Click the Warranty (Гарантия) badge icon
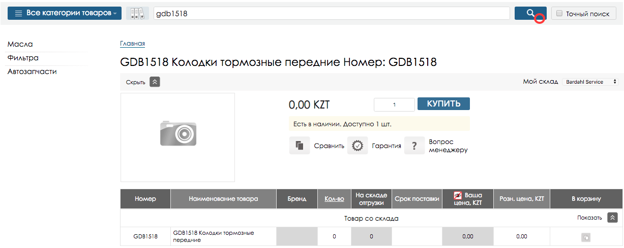 click(358, 146)
